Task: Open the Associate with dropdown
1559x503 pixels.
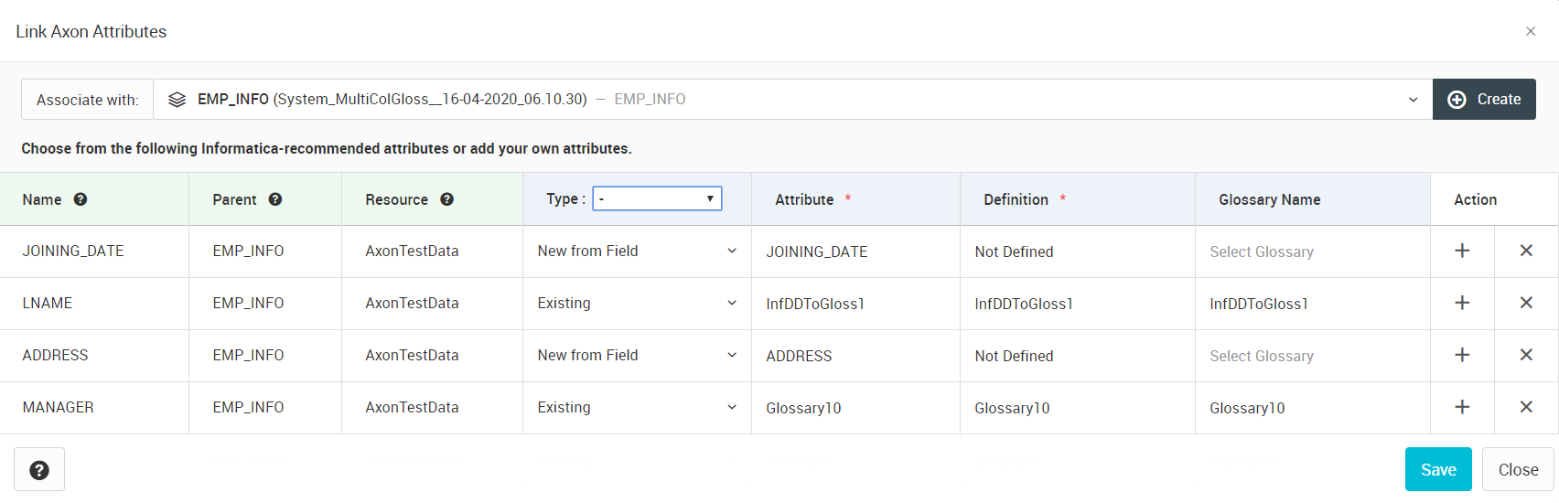Action: pyautogui.click(x=792, y=99)
